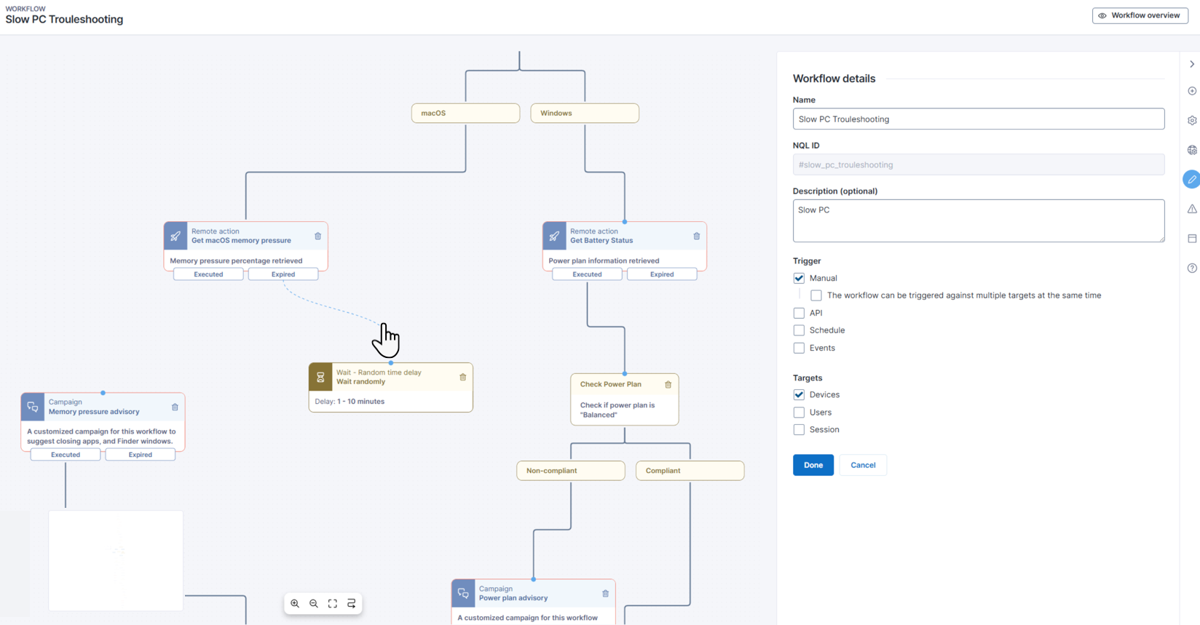Delete the Wait randomly node
The image size is (1200, 625).
463,377
